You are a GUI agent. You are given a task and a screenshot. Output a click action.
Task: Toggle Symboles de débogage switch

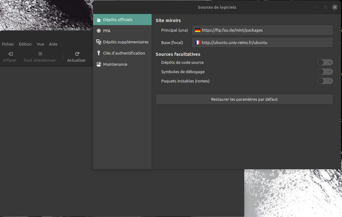point(325,72)
